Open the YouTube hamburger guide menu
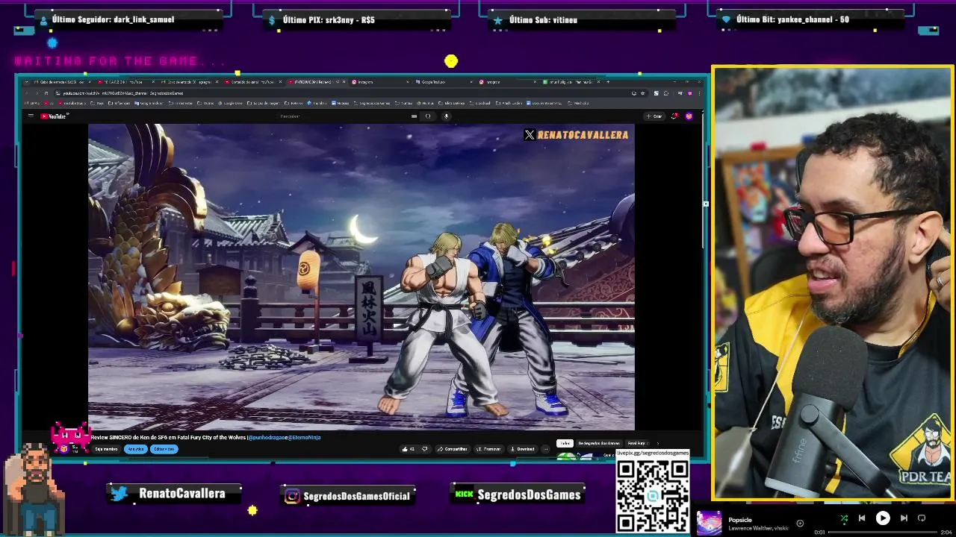The height and width of the screenshot is (537, 956). [x=31, y=116]
